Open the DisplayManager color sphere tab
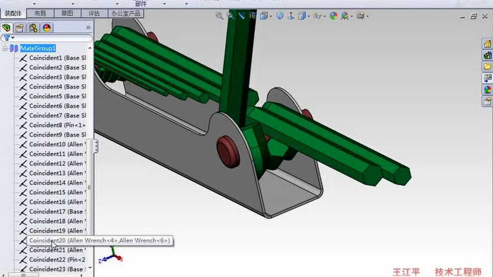The height and width of the screenshot is (277, 493). point(47,28)
